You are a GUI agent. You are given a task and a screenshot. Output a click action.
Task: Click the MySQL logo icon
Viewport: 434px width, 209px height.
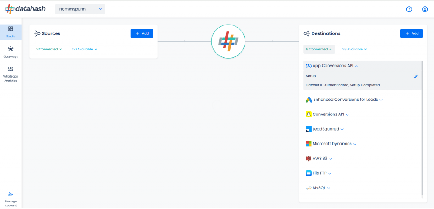click(x=309, y=188)
